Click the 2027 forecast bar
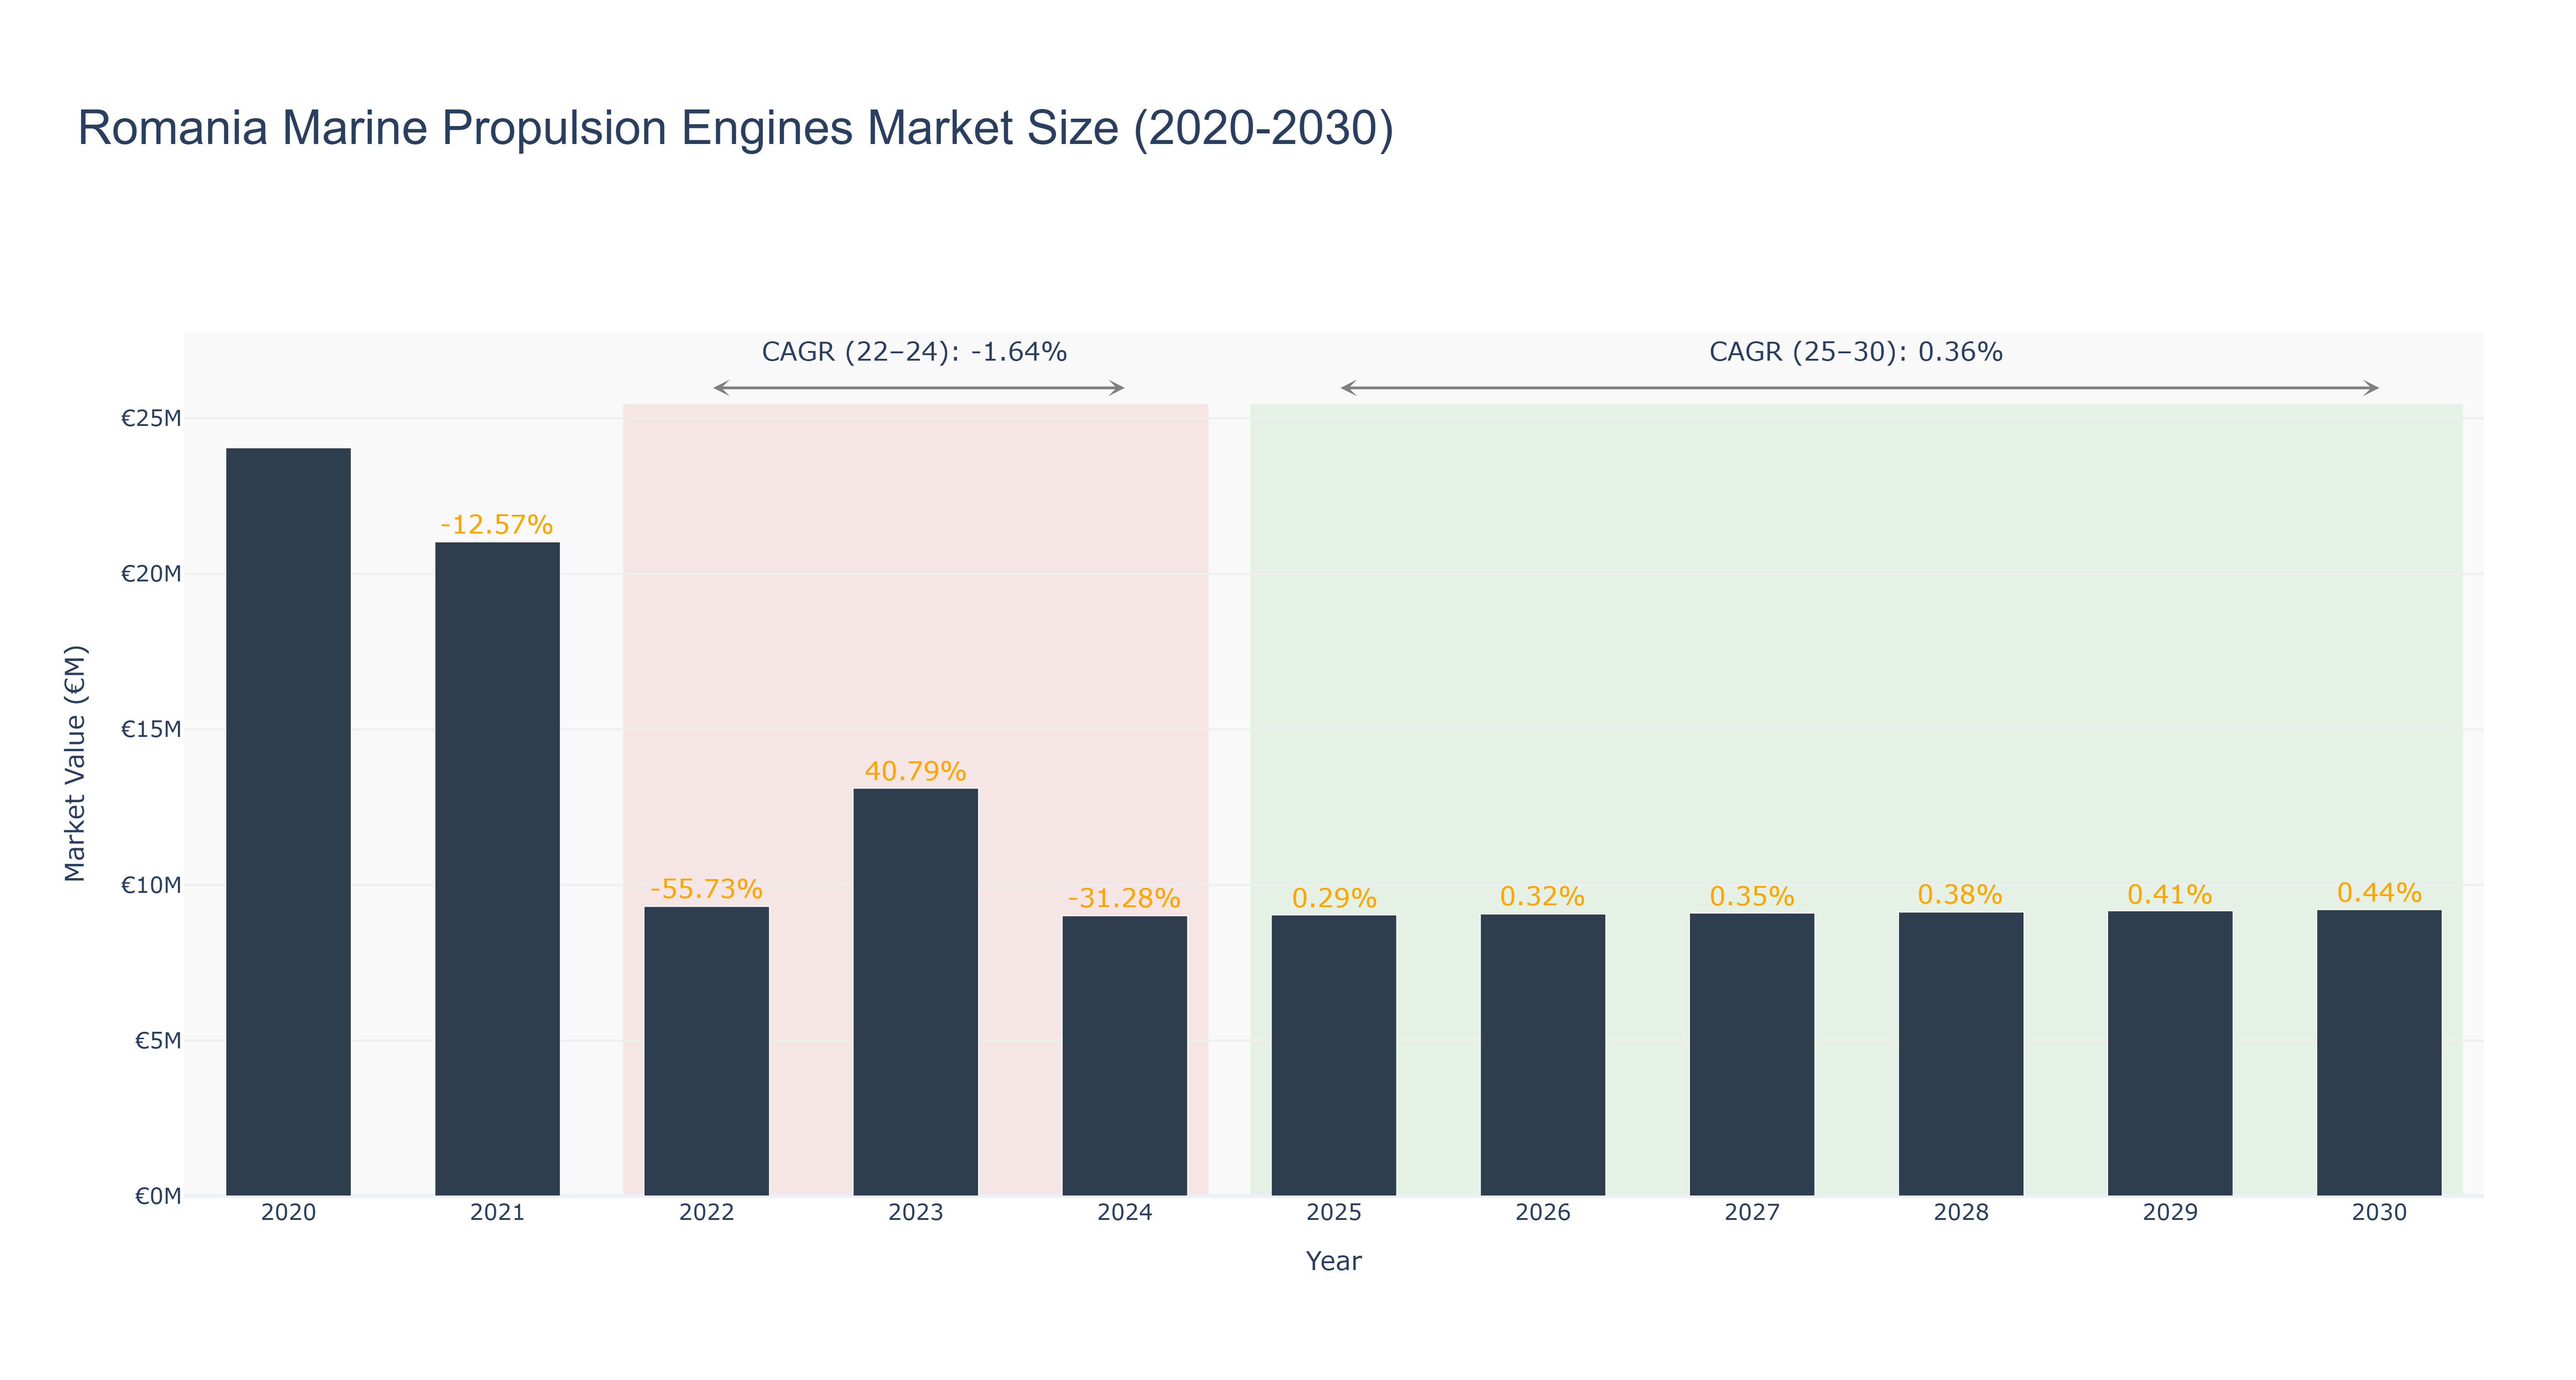This screenshot has width=2576, height=1380. point(1751,1054)
